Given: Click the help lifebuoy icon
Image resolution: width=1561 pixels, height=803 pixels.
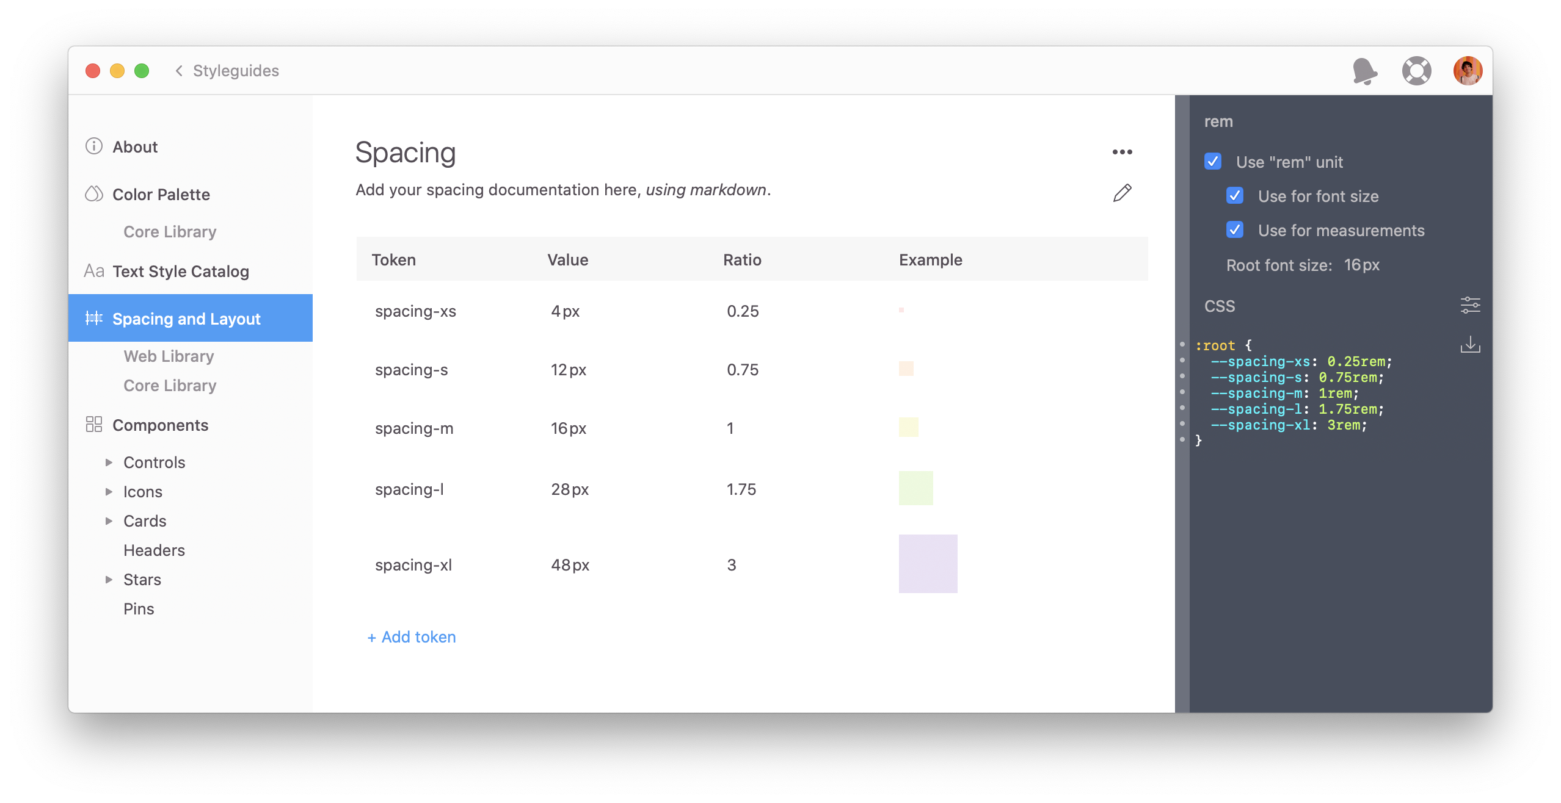Looking at the screenshot, I should [1416, 71].
